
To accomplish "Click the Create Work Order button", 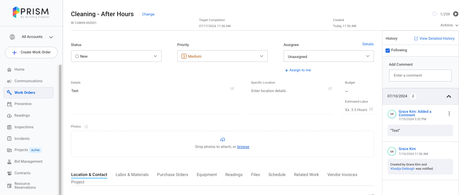I will click(x=31, y=52).
